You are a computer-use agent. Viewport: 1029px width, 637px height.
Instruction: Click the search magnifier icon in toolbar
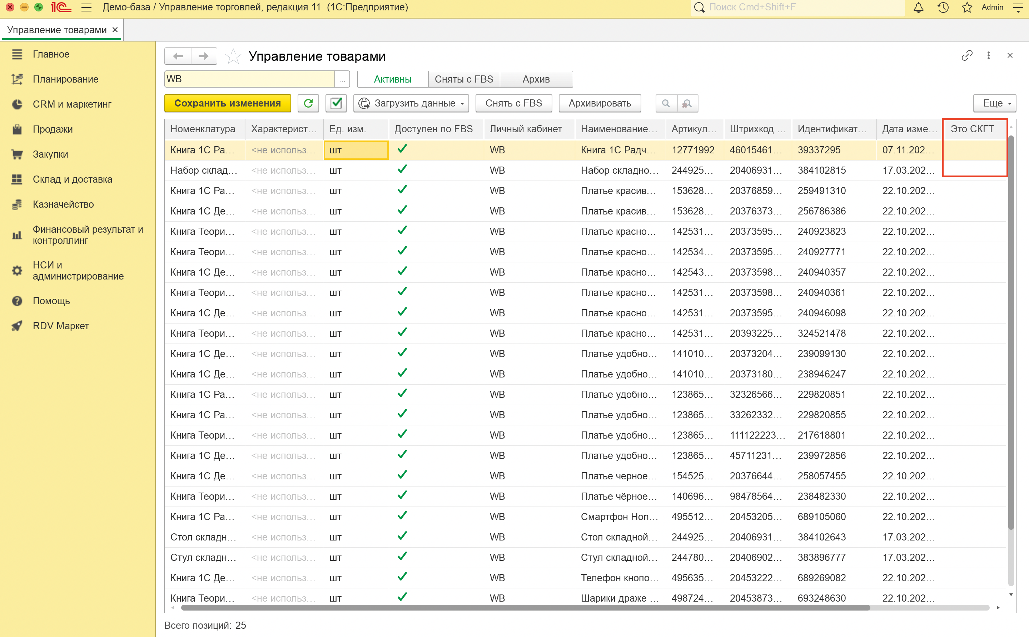tap(666, 103)
